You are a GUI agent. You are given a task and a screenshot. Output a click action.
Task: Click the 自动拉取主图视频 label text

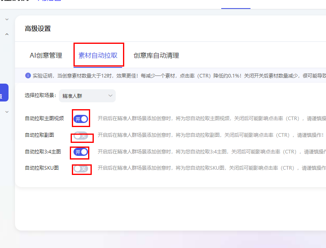(44, 119)
